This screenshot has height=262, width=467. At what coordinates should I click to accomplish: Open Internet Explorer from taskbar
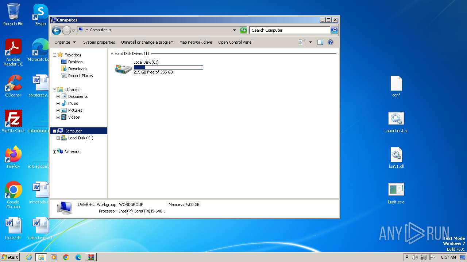(x=29, y=257)
